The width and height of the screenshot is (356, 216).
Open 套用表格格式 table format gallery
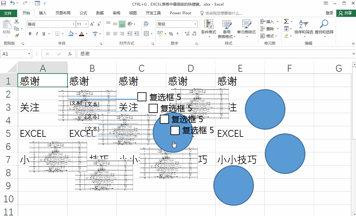[x=227, y=29]
